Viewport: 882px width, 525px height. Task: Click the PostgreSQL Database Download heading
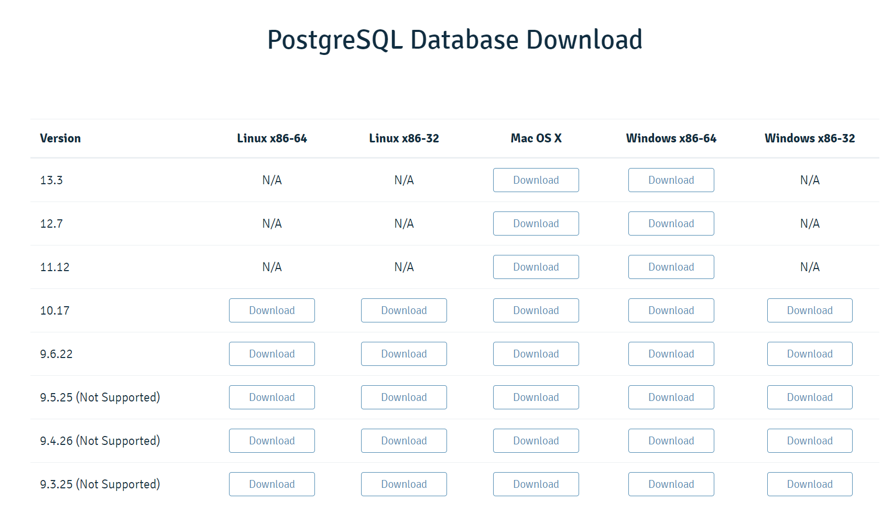click(454, 40)
